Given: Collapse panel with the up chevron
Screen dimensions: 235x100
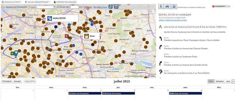Looking at the screenshot, I should pos(233,81).
